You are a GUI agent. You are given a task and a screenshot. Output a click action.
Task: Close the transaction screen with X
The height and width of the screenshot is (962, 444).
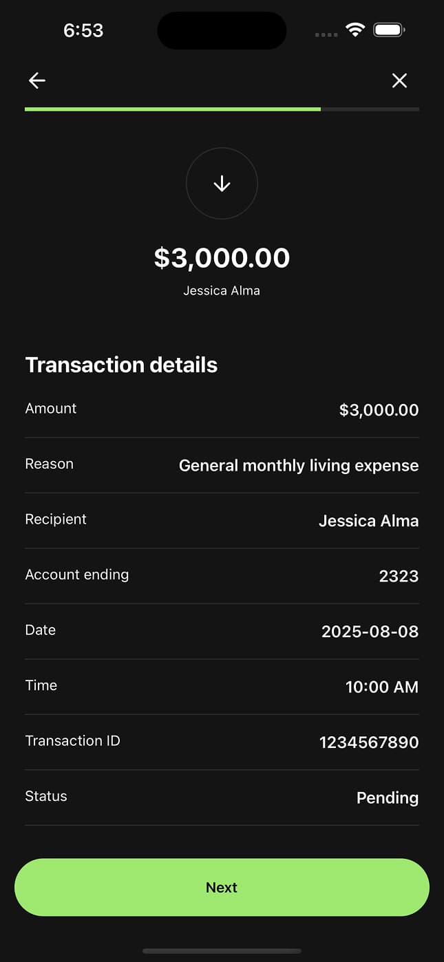coord(399,81)
